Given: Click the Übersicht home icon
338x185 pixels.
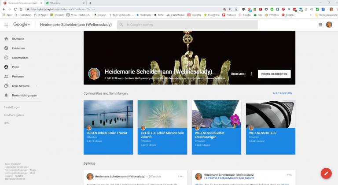Looking at the screenshot, I should pos(6,39).
